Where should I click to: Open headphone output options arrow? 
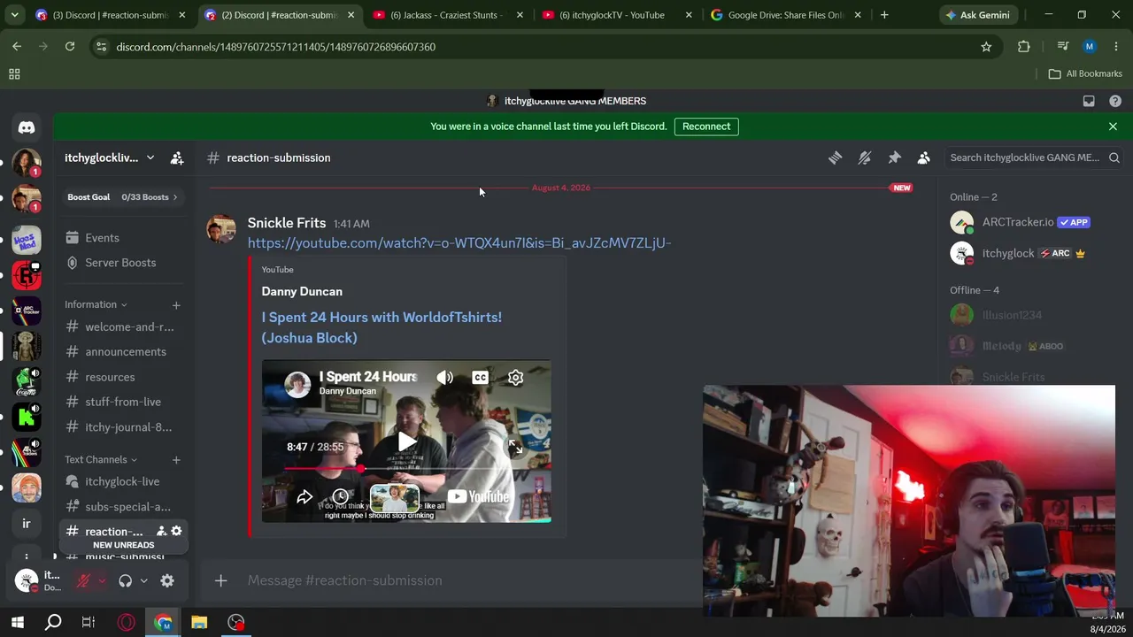click(x=143, y=580)
